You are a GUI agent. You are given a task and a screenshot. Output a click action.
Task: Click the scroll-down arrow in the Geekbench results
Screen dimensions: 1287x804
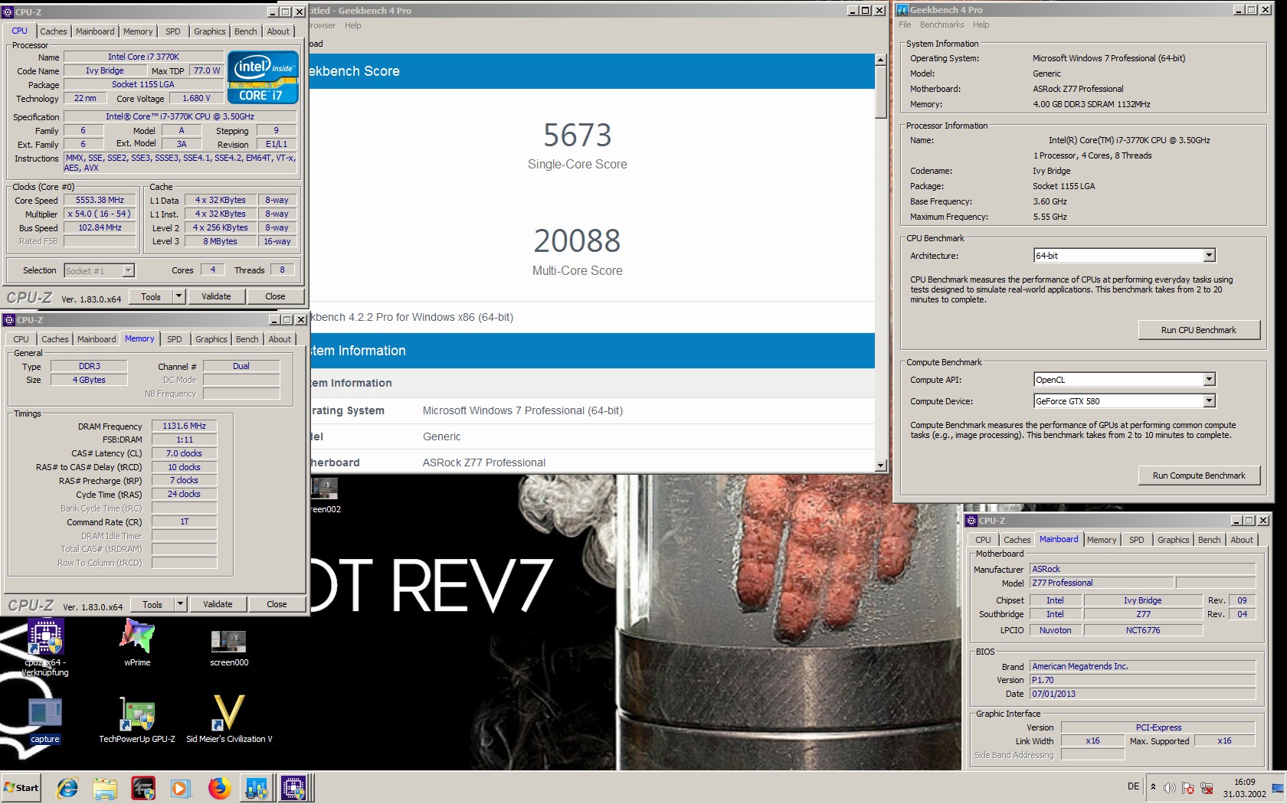880,465
